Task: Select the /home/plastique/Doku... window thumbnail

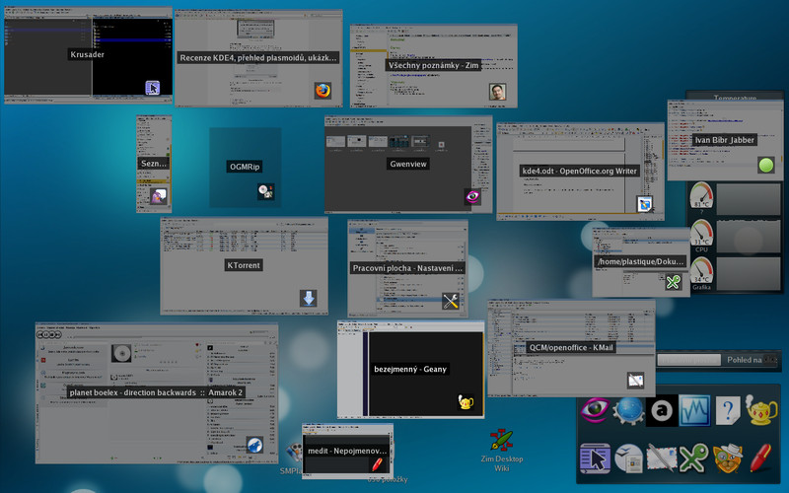Action: coord(640,262)
